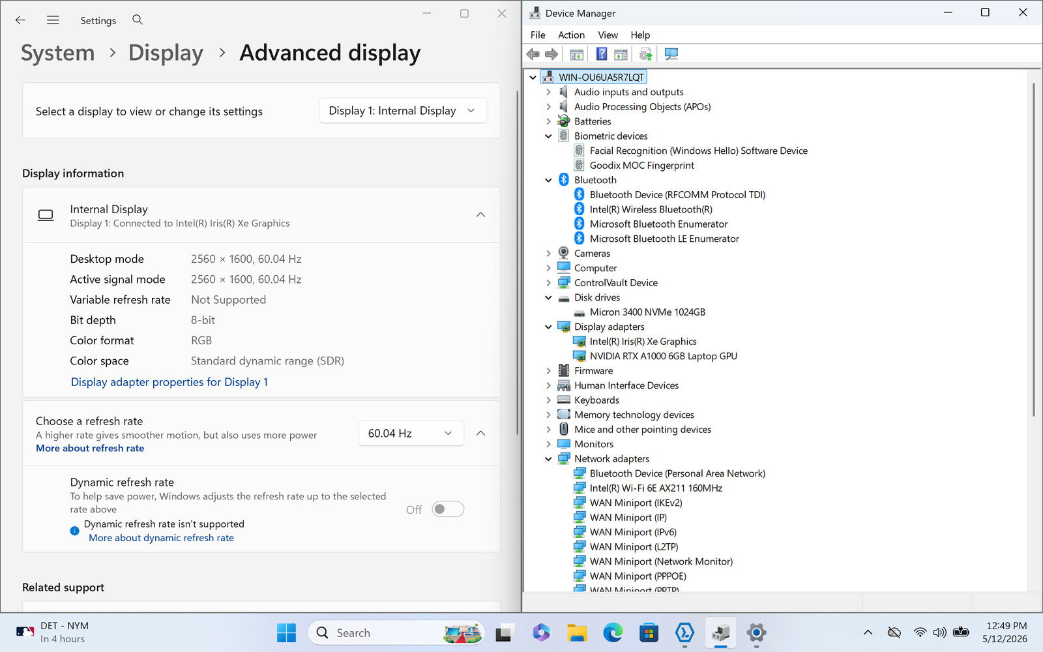Select Micron 3400 NVMe 1024GB disk
The width and height of the screenshot is (1043, 652).
click(x=647, y=312)
